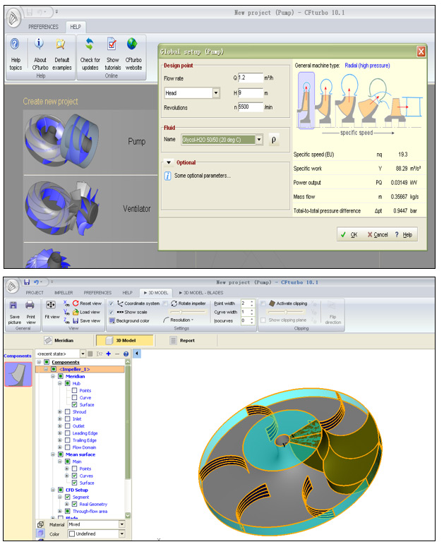Click Save view
444x549 pixels.
86,320
